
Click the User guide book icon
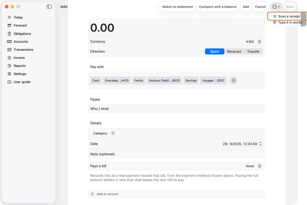[x=9, y=82]
